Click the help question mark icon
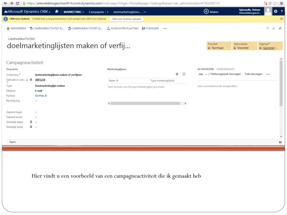287x215 pixels. (x=282, y=12)
